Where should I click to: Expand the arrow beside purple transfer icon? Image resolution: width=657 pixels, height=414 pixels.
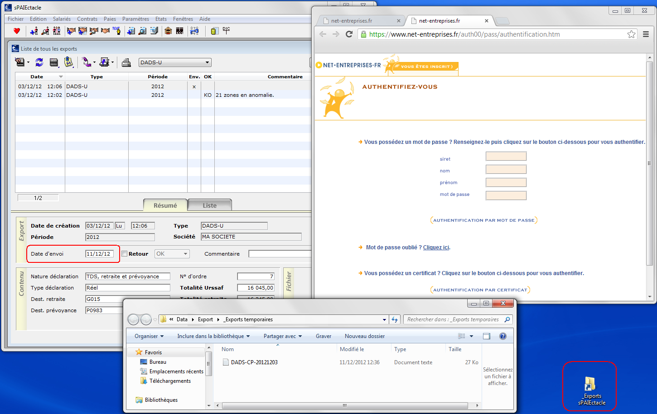pos(94,63)
